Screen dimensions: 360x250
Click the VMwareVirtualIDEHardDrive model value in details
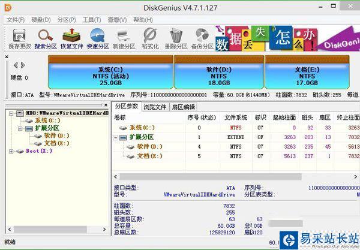coord(199,194)
